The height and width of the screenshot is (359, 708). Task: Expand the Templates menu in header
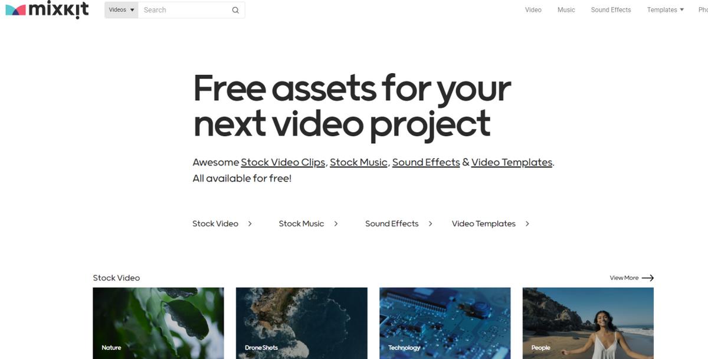click(666, 10)
